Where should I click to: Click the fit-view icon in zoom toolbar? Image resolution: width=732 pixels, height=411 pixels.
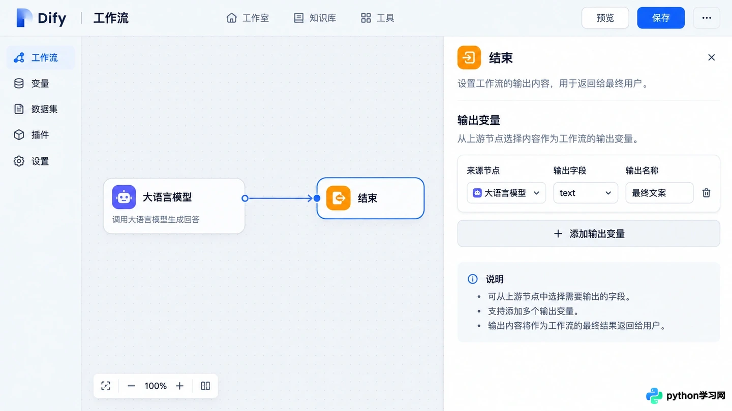[x=106, y=386]
